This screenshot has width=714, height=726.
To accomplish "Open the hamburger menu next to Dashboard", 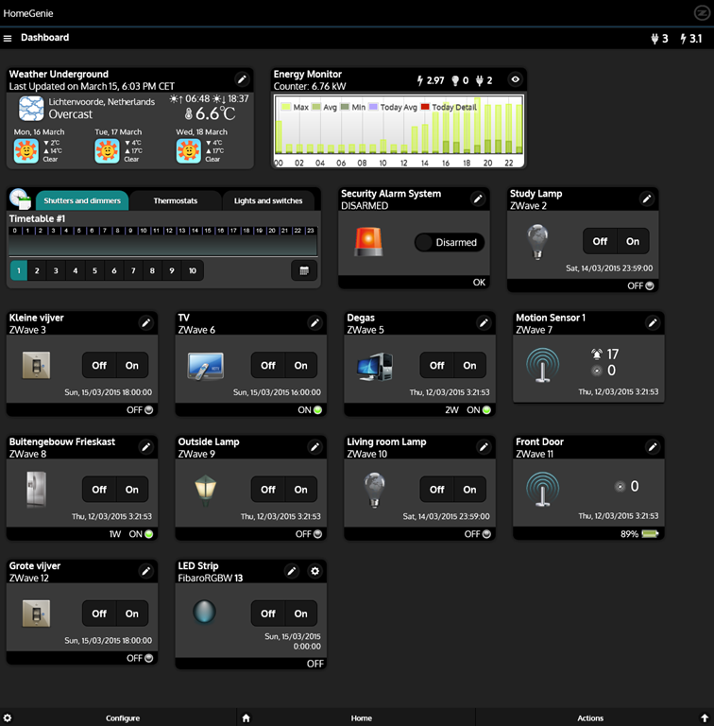I will 8,39.
